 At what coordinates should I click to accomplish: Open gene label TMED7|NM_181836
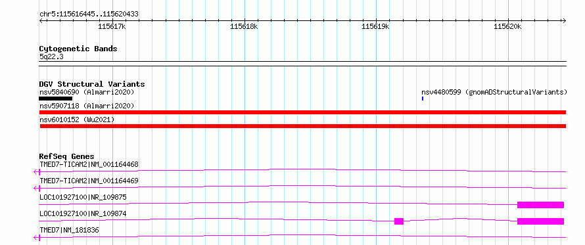click(x=70, y=230)
